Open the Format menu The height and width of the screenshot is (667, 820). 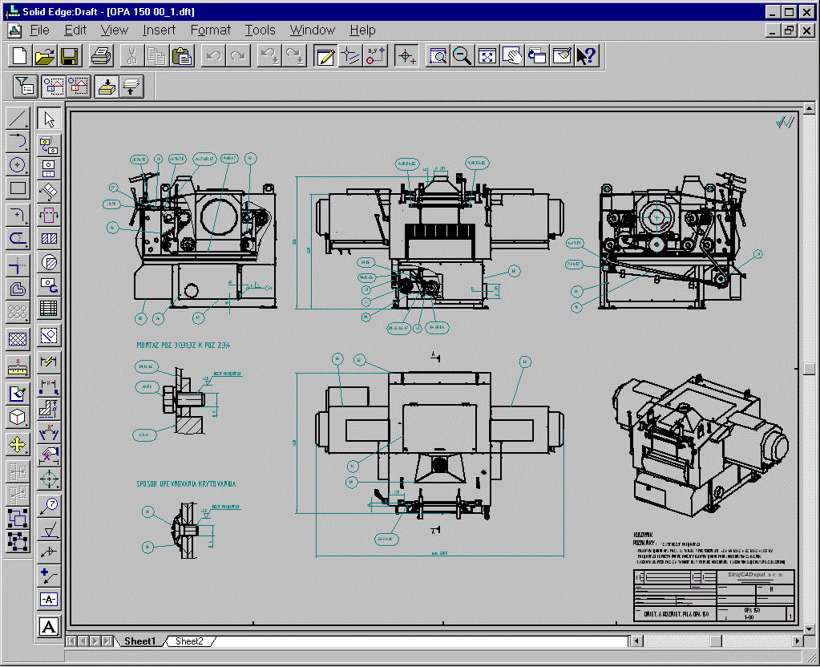click(x=210, y=30)
